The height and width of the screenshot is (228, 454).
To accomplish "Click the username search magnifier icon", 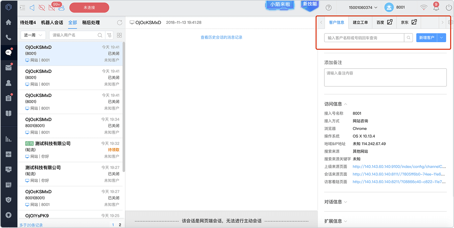I will 100,35.
